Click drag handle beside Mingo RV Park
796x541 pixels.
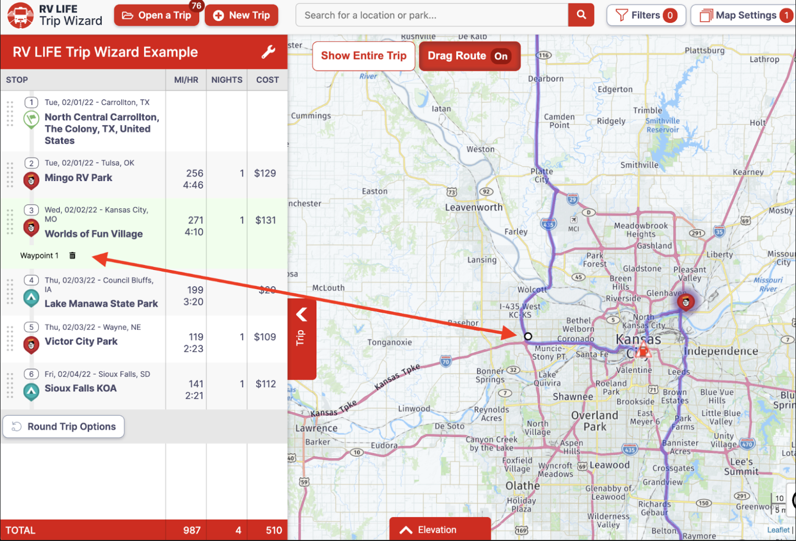click(x=10, y=175)
